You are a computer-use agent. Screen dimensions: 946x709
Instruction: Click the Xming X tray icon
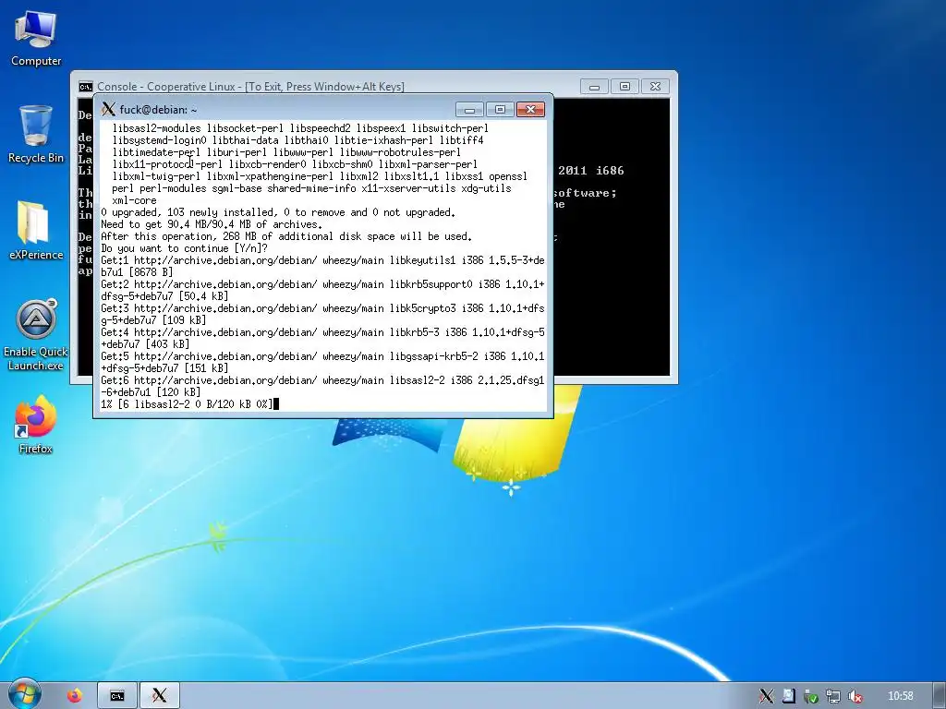766,696
